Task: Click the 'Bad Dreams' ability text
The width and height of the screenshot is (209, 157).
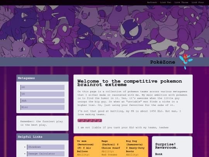Action: coord(109,155)
